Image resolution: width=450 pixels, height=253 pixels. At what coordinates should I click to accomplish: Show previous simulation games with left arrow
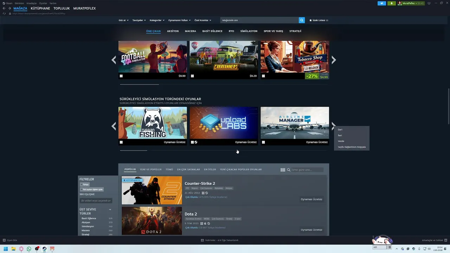click(x=114, y=126)
